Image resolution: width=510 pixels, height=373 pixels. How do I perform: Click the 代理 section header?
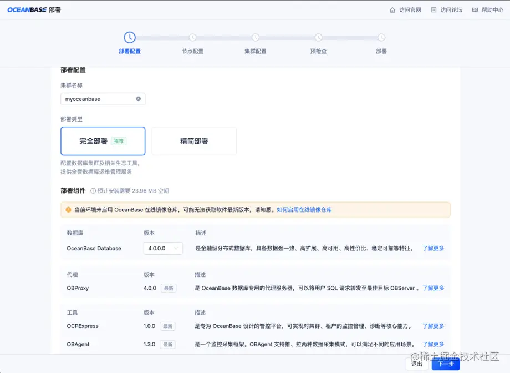pyautogui.click(x=72, y=275)
